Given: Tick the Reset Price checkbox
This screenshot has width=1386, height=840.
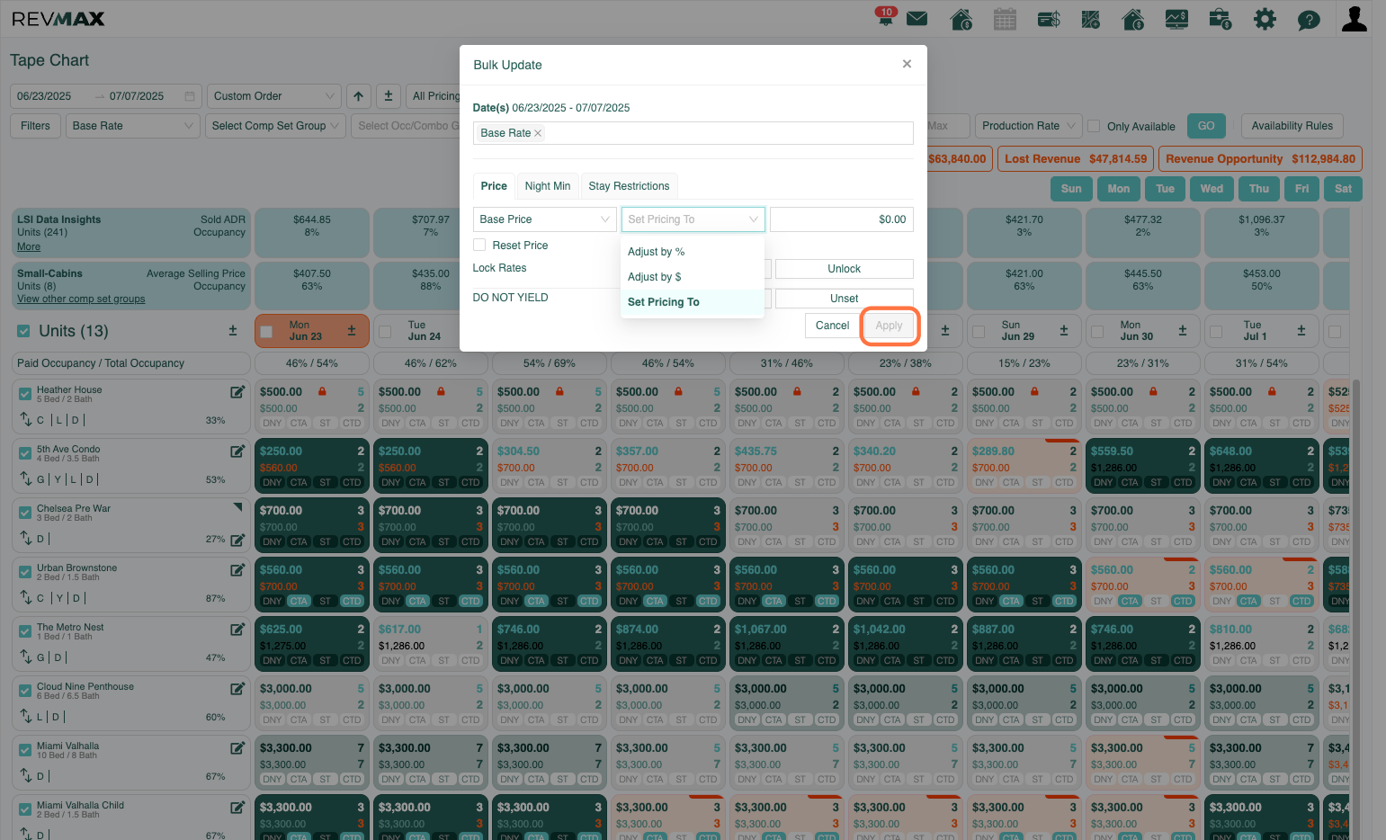Looking at the screenshot, I should (479, 245).
